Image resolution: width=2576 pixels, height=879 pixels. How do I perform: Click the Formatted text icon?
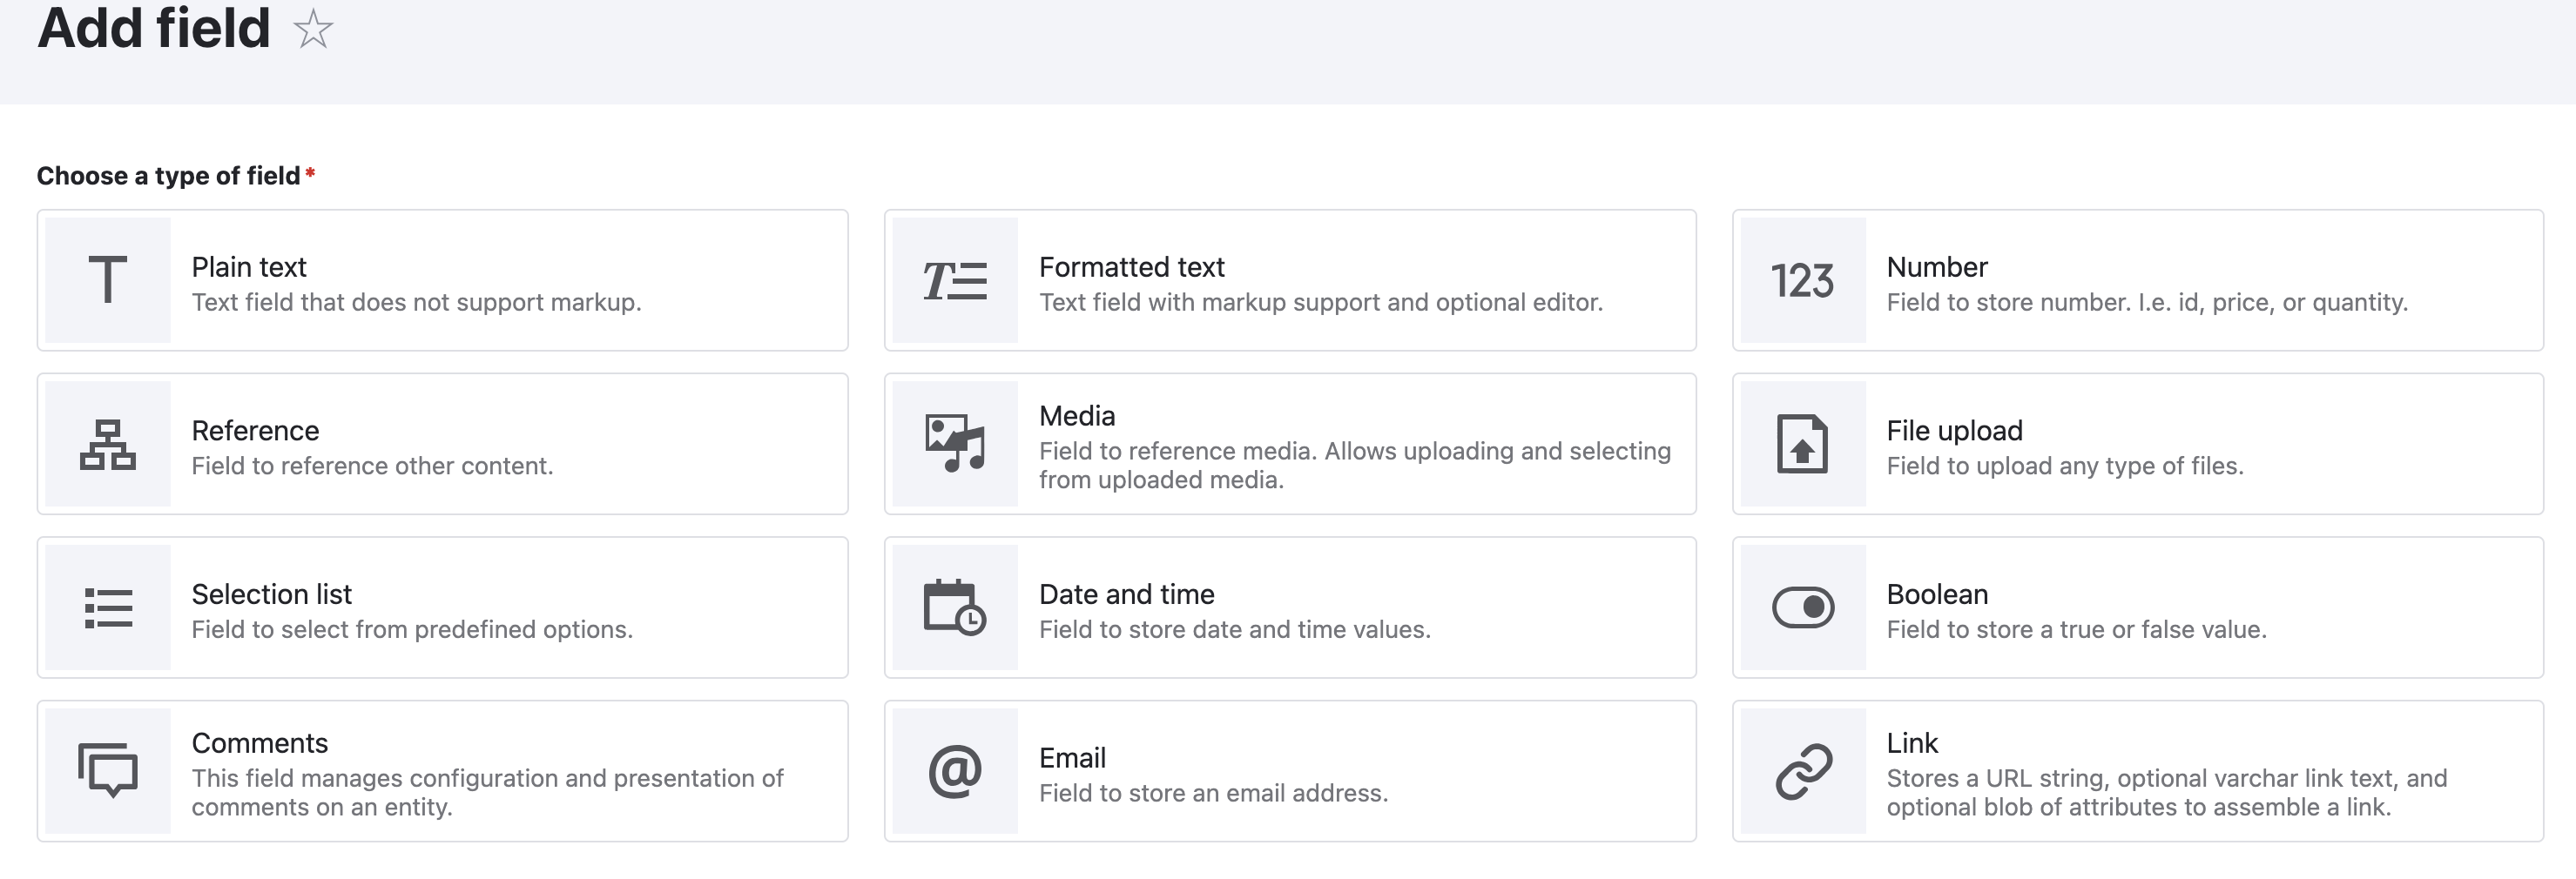(x=955, y=279)
